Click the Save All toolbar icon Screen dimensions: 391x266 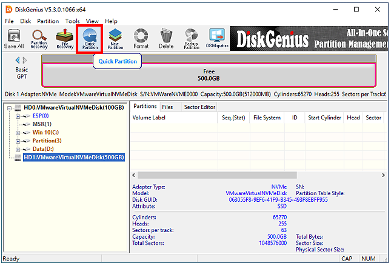(14, 39)
